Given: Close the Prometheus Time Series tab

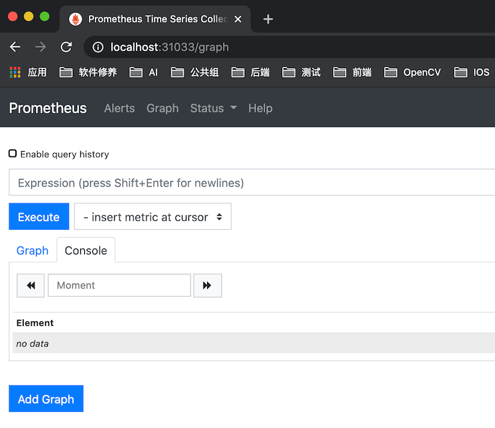Looking at the screenshot, I should (x=238, y=19).
